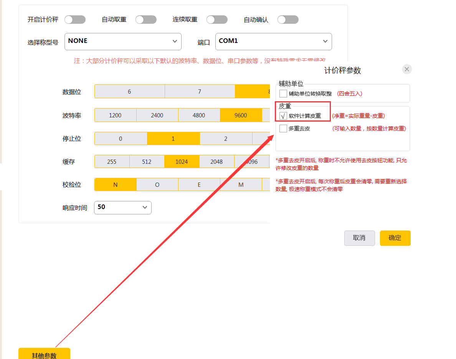Enable the 开启计价秤 switch
The height and width of the screenshot is (359, 456).
[75, 20]
